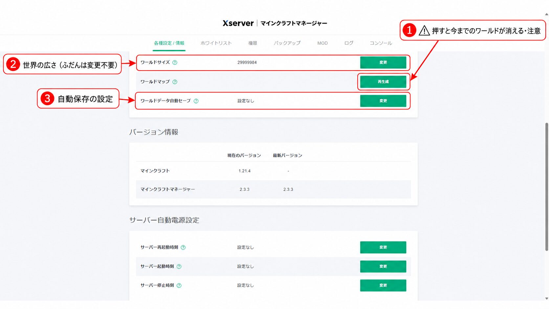Open help icon next to サーバー再起動時刻
The height and width of the screenshot is (309, 549).
click(183, 247)
